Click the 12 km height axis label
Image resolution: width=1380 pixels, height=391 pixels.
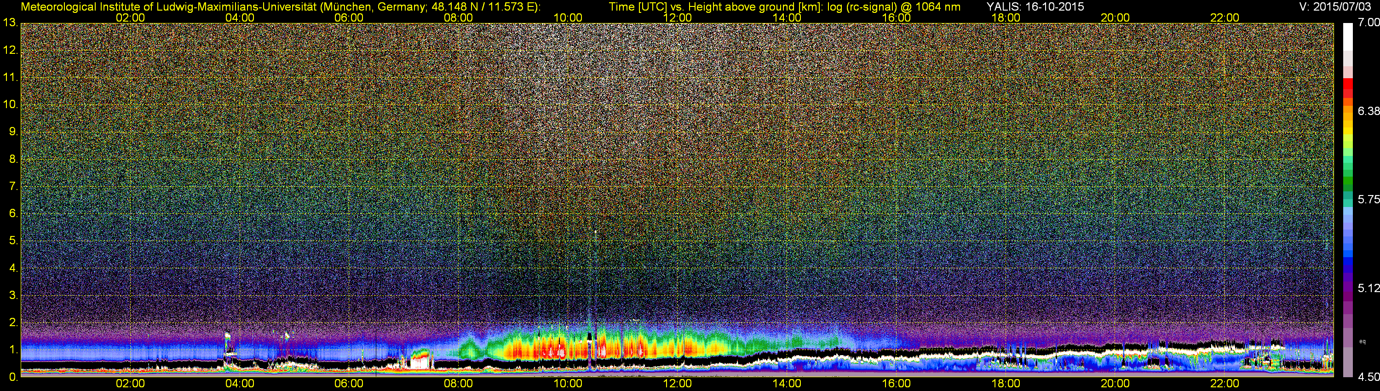[x=10, y=50]
